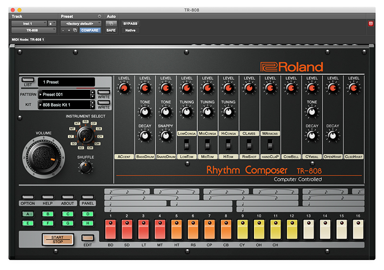Click the Cymbal decay knob

coord(312,135)
